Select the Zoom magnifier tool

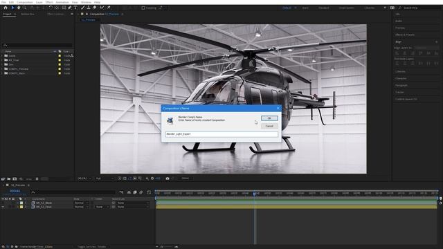(25, 8)
